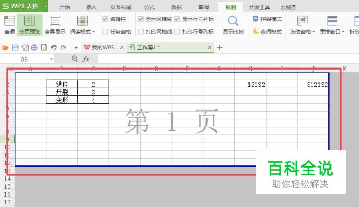Expand the 重排窗口 dropdown arrow
Screen dimensions: 359x207
coord(343,32)
